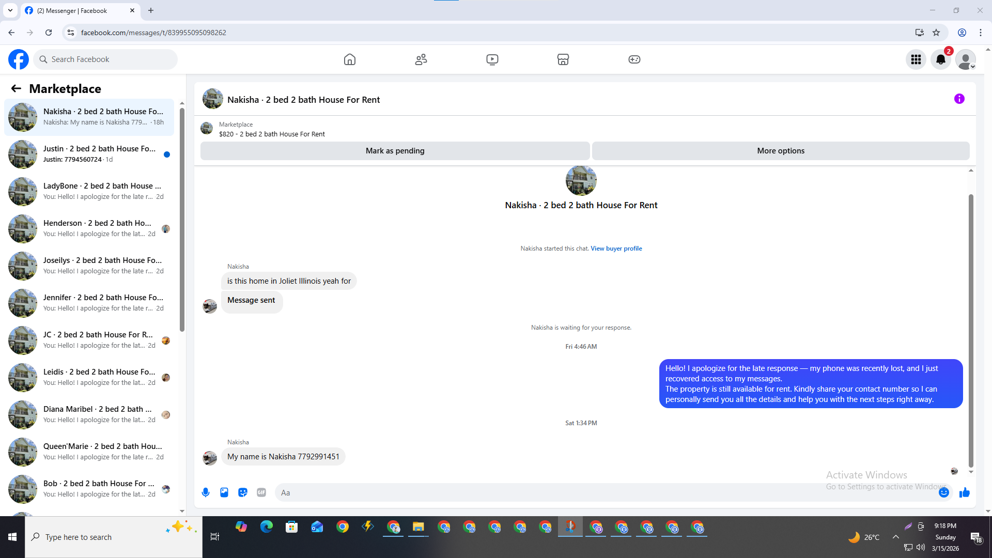
Task: Click More options button
Action: [781, 151]
